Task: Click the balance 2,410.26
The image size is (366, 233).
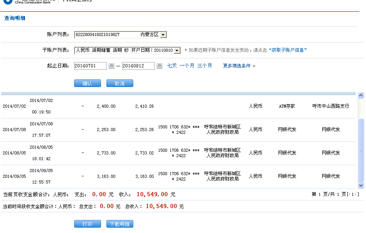Action: coord(144,106)
